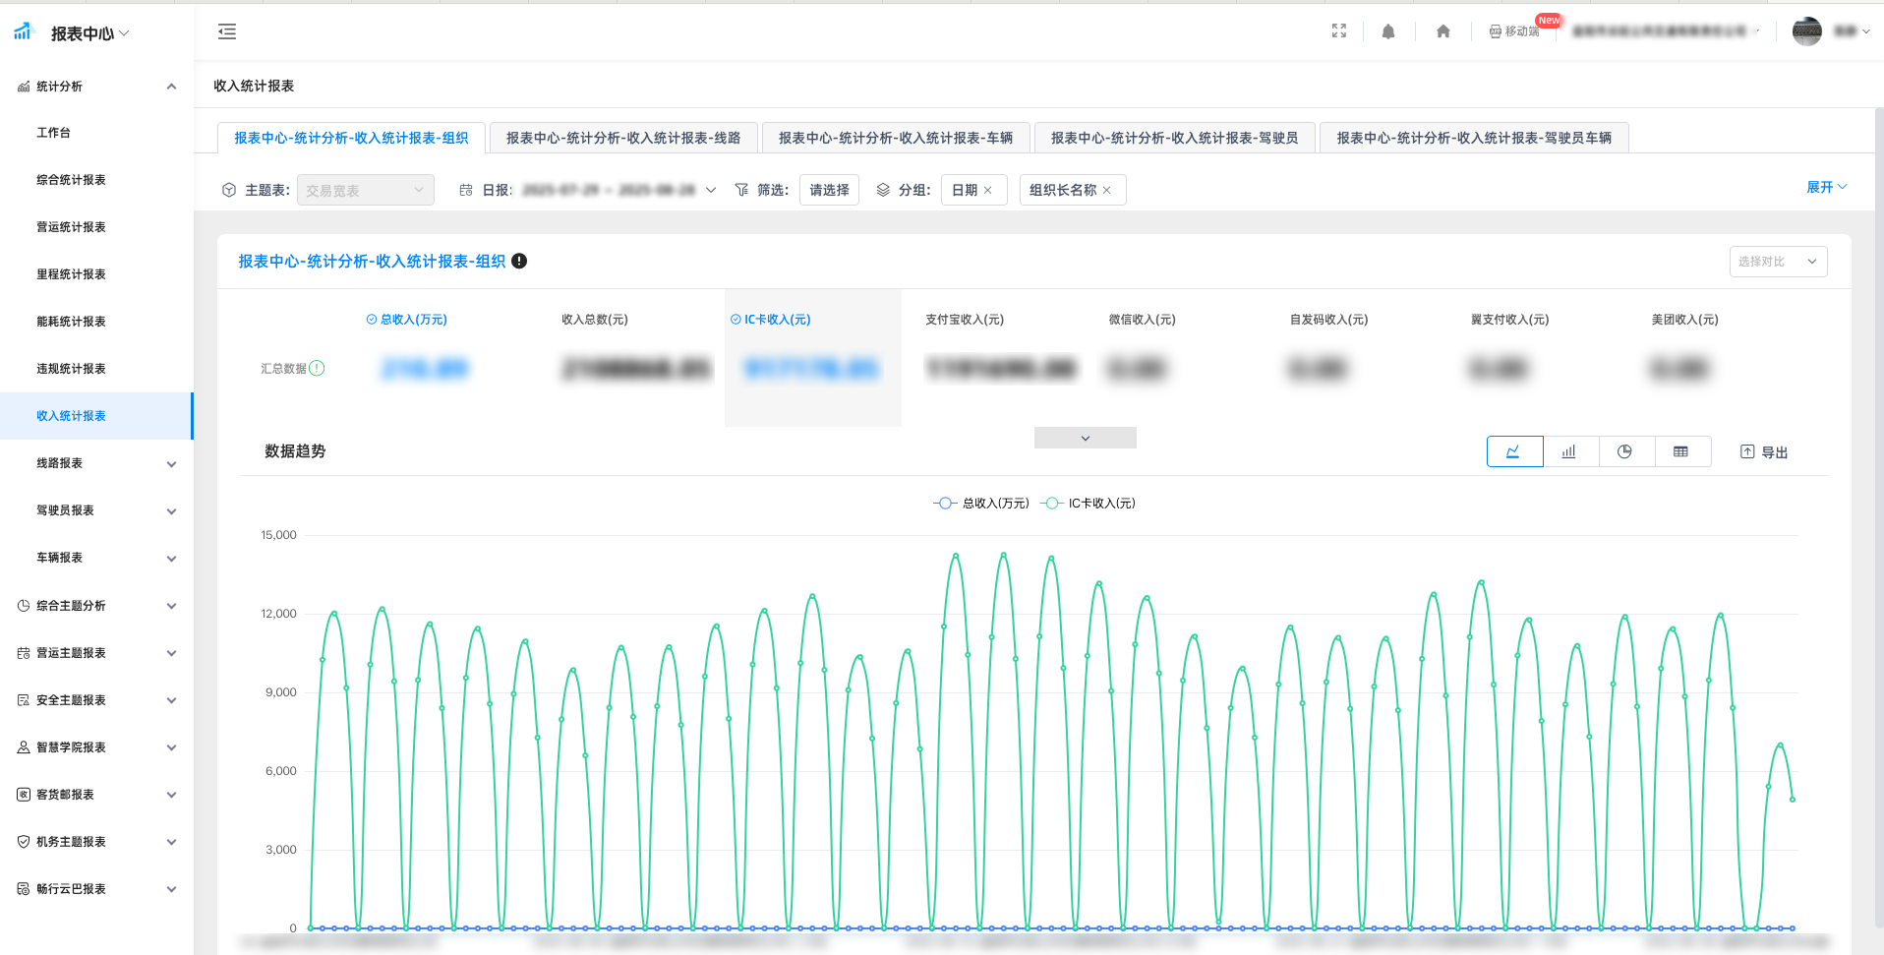This screenshot has width=1884, height=955.
Task: Go to home page icon
Action: (x=1442, y=31)
